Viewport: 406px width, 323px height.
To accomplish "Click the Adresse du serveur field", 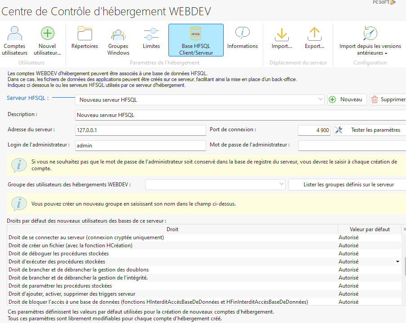I will (x=140, y=130).
